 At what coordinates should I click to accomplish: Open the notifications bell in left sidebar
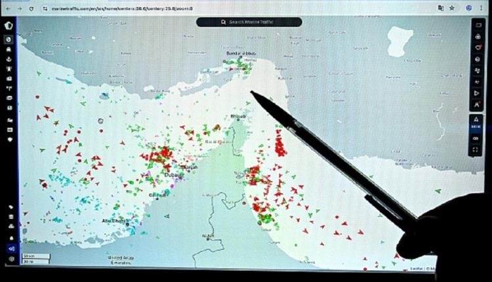pos(10,237)
